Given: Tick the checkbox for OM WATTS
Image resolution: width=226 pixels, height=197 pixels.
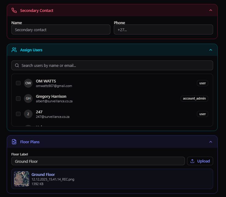Looking at the screenshot, I should (18, 83).
